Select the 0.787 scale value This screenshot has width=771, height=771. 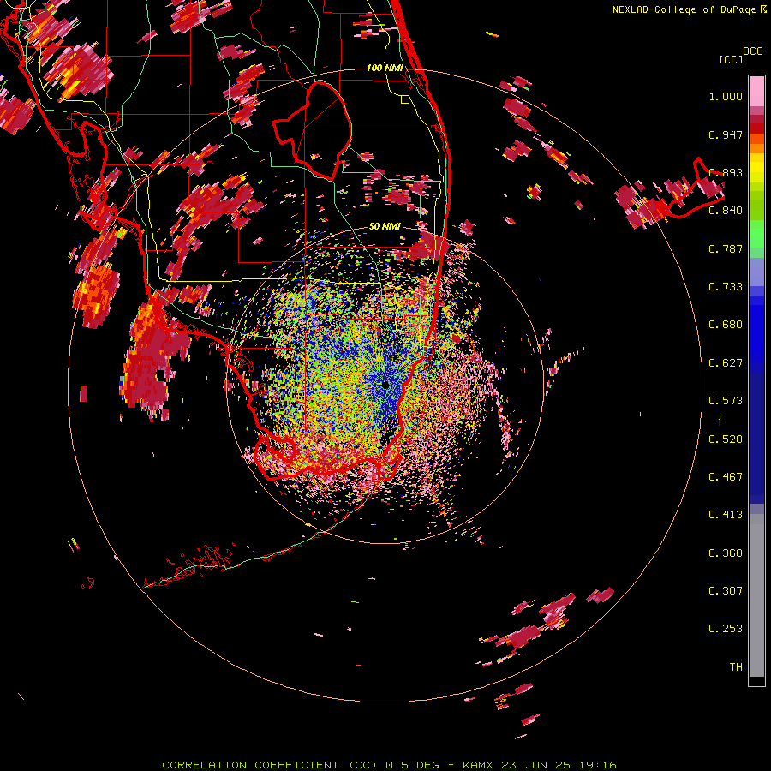pos(726,248)
